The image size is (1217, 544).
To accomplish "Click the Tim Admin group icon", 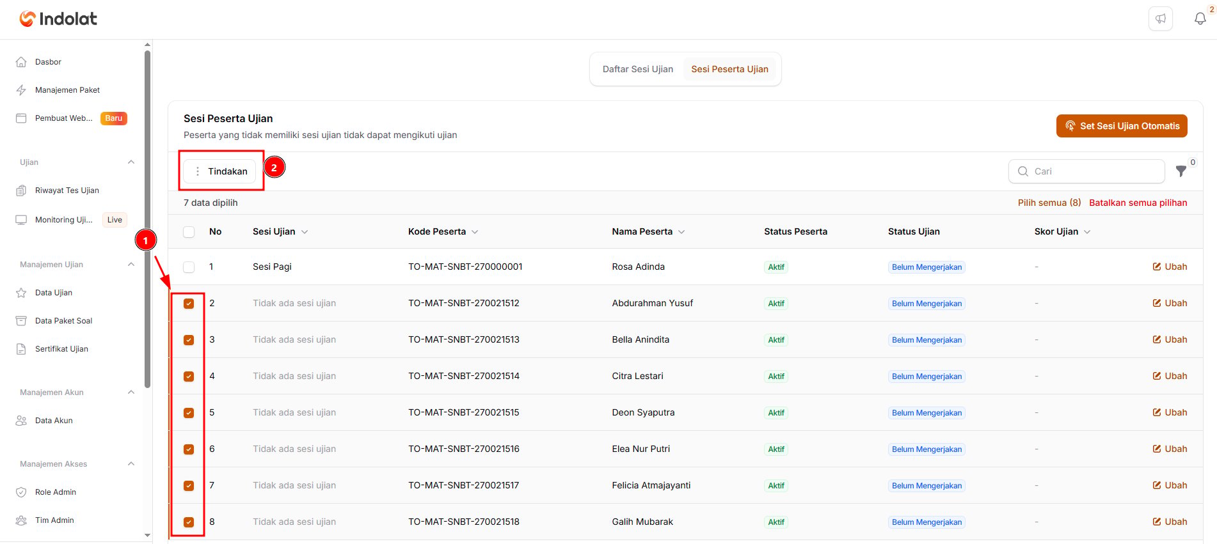I will click(21, 520).
